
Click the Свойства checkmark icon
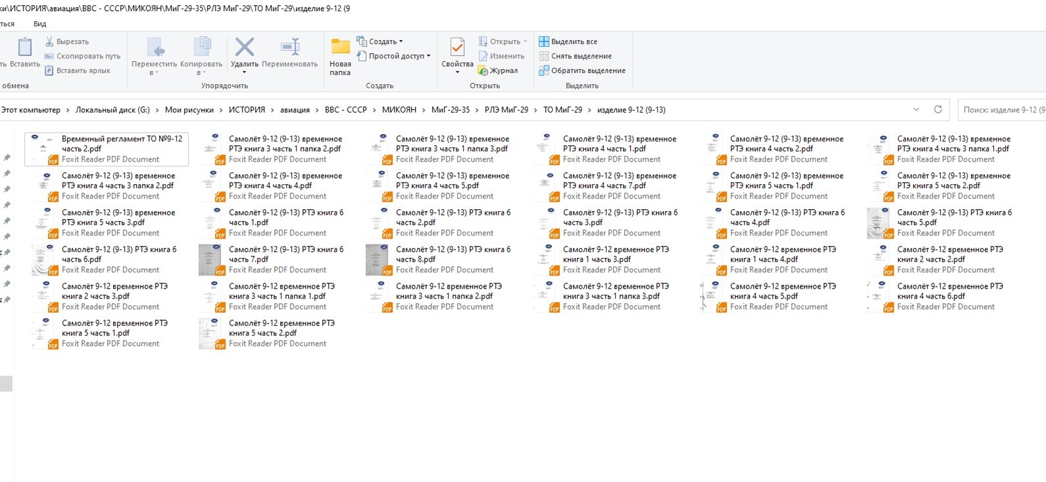457,47
